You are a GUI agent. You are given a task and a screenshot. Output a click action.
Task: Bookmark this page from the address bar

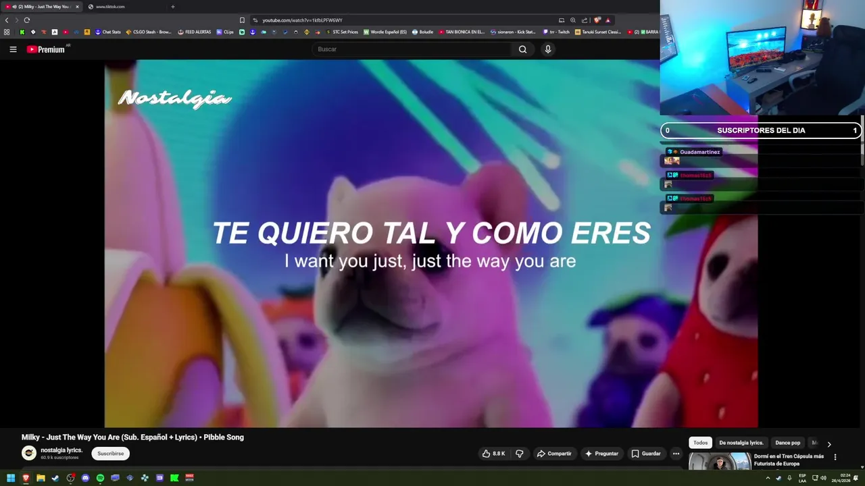click(x=242, y=20)
